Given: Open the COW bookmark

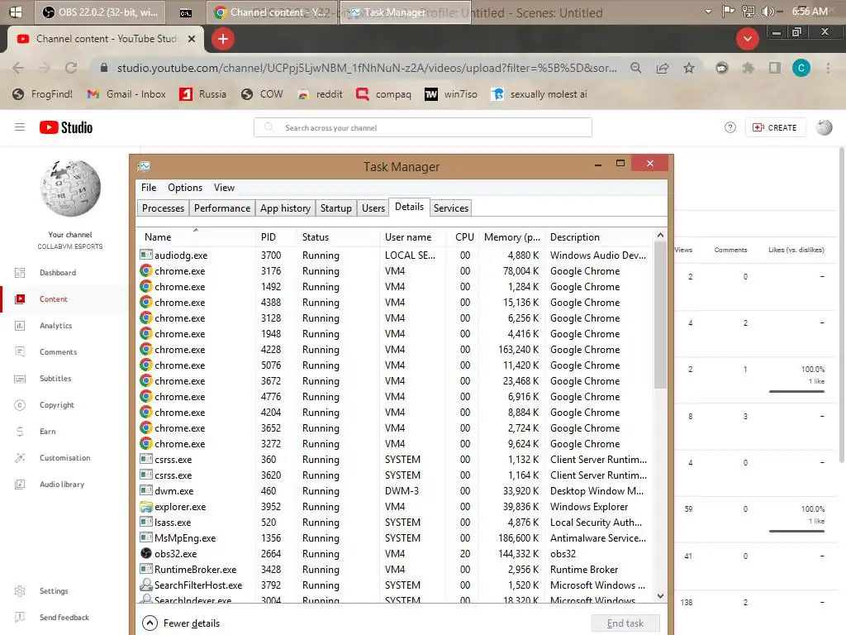Looking at the screenshot, I should pyautogui.click(x=262, y=94).
